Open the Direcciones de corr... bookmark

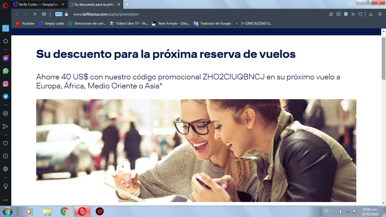(x=87, y=23)
